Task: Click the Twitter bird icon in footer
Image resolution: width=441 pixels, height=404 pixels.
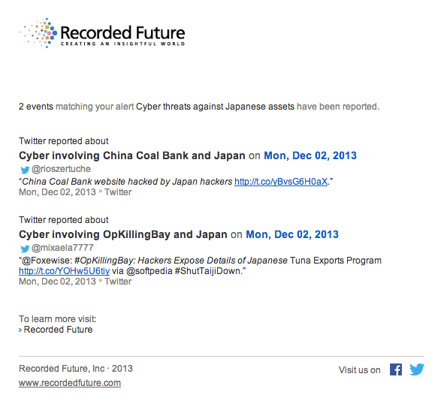Action: (417, 369)
